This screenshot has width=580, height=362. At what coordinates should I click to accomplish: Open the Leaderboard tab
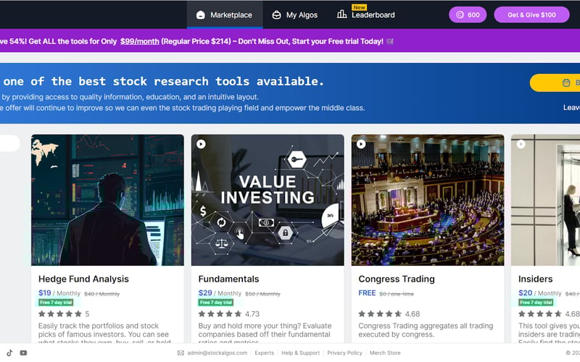pos(366,14)
